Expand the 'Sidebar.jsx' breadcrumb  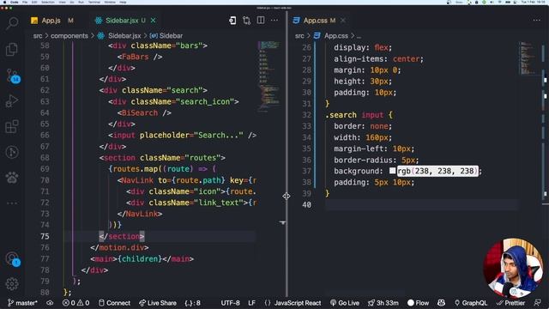124,36
